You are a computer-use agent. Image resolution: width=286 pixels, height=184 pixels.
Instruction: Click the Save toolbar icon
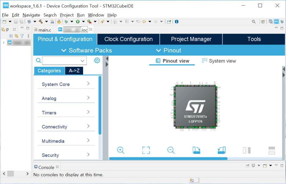pyautogui.click(x=16, y=22)
